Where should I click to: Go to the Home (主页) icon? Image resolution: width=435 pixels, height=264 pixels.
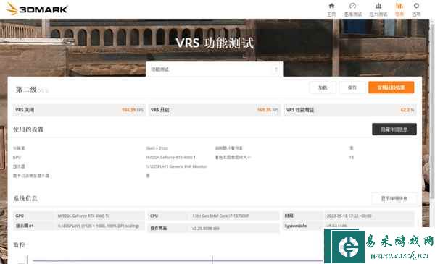pos(331,6)
